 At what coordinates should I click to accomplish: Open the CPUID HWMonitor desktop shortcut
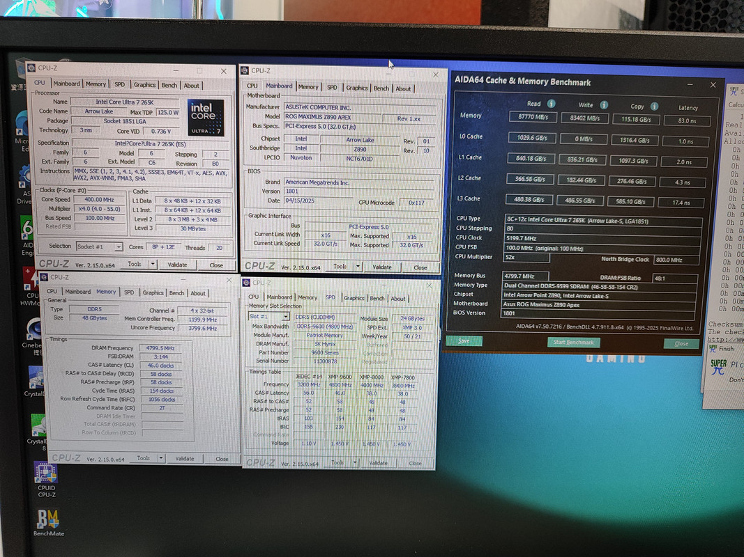pos(31,285)
